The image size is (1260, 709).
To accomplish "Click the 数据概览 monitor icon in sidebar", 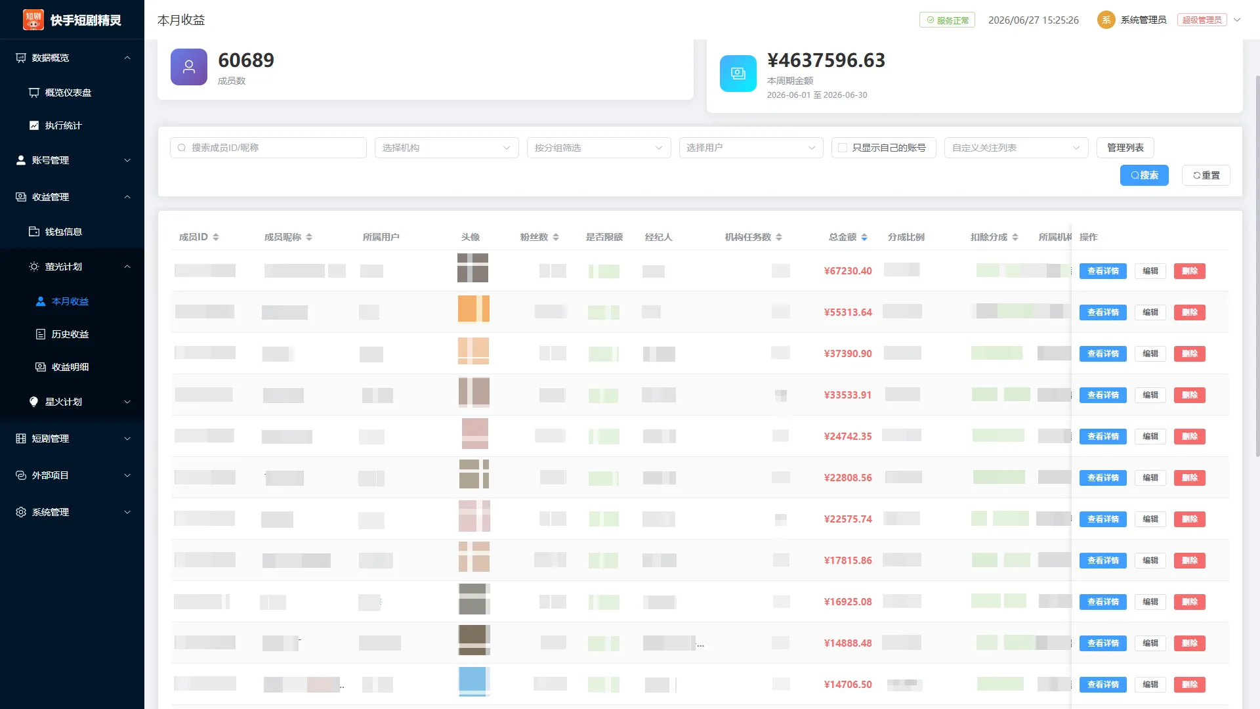I will (21, 58).
